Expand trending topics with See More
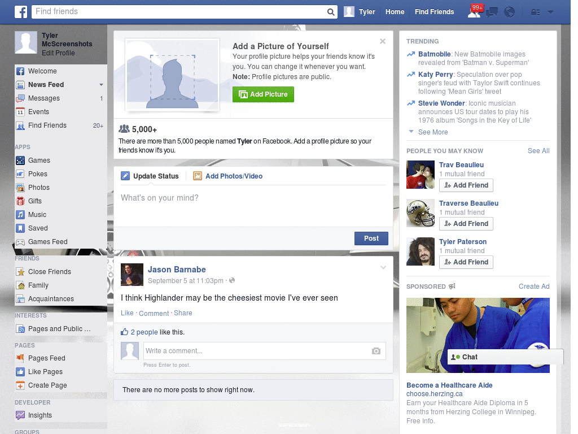The image size is (578, 434). (433, 132)
